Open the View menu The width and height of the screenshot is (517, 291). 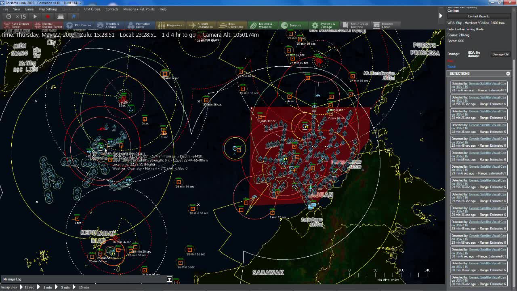[17, 9]
